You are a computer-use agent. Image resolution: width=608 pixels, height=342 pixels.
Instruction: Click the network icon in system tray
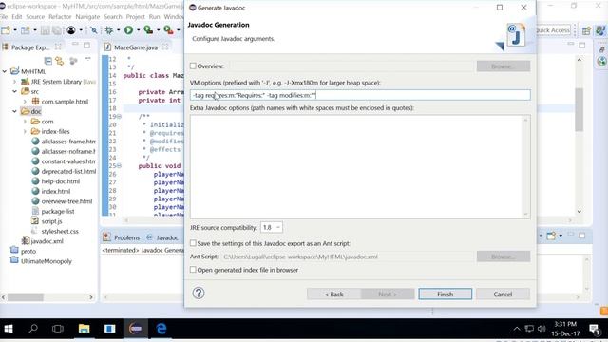pyautogui.click(x=529, y=329)
